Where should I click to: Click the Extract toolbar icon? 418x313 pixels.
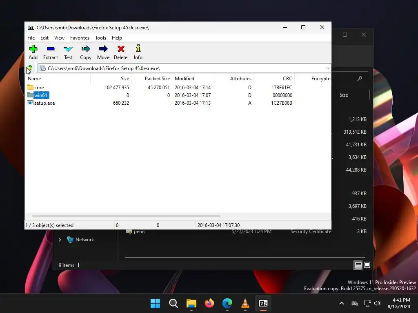point(50,49)
